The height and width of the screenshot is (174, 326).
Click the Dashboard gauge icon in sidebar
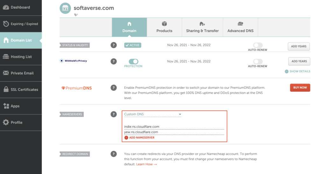point(6,7)
